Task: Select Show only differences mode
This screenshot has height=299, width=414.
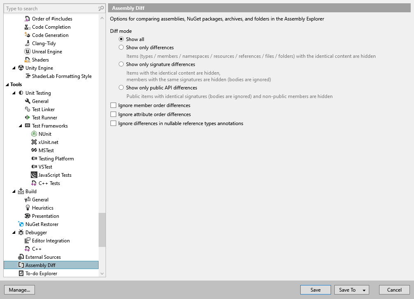Action: [121, 47]
